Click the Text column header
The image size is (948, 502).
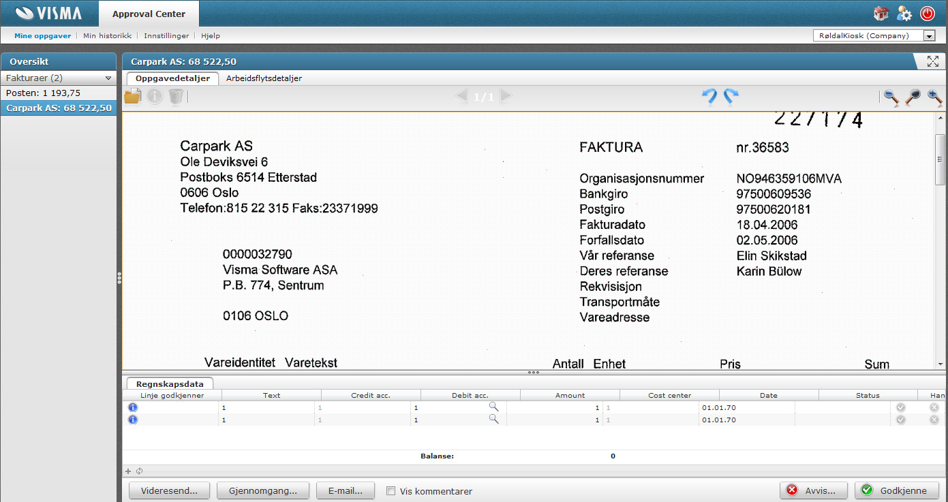pos(271,395)
